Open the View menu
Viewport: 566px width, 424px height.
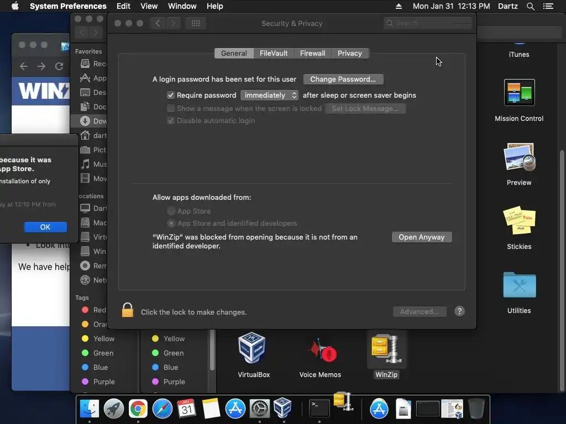149,6
